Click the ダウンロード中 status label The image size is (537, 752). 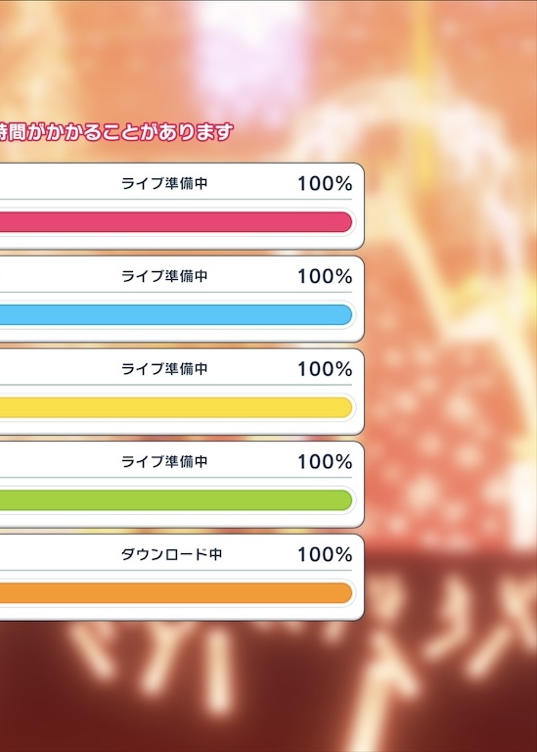click(171, 554)
